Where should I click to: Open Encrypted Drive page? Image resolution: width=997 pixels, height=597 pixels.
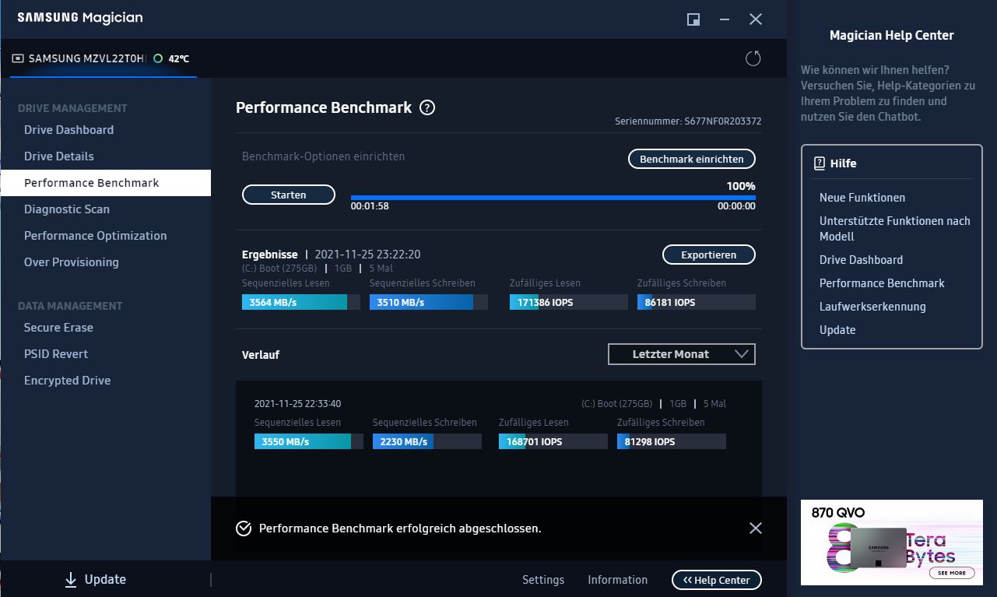point(68,381)
